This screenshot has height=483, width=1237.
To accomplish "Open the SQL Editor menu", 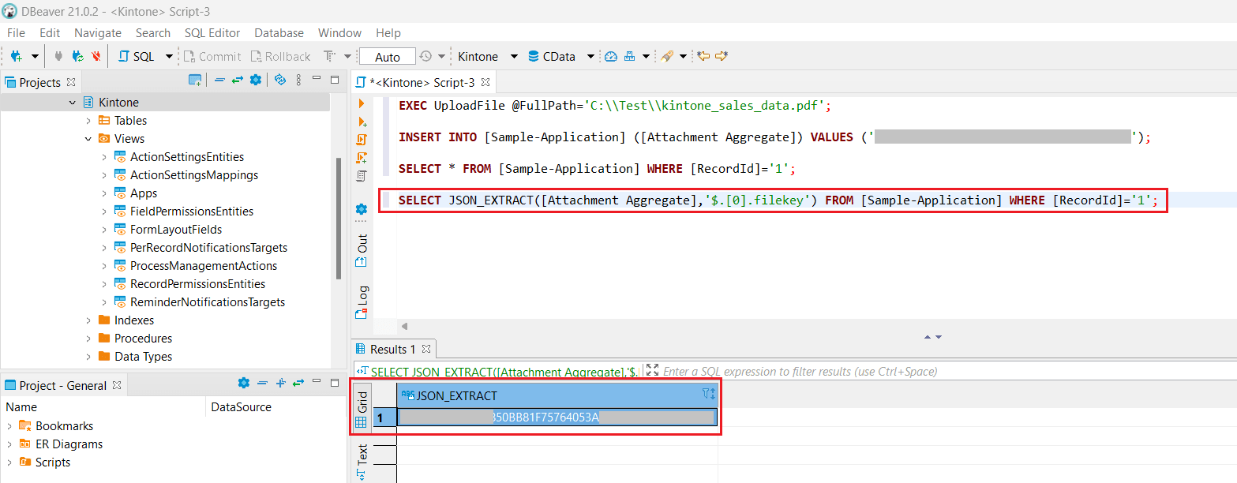I will 212,32.
